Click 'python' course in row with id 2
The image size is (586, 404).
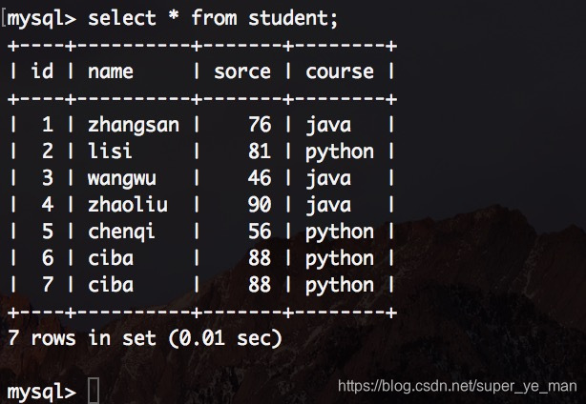point(340,151)
